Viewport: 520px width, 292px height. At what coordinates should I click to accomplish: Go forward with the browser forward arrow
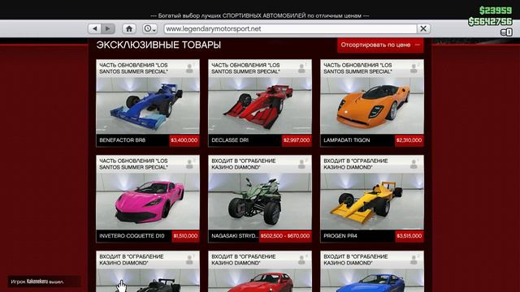(x=108, y=29)
